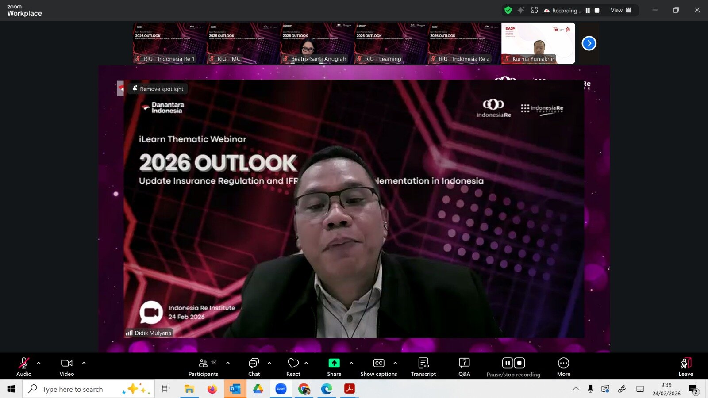Open the Q&A panel
Viewport: 708px width, 398px height.
[x=464, y=367]
